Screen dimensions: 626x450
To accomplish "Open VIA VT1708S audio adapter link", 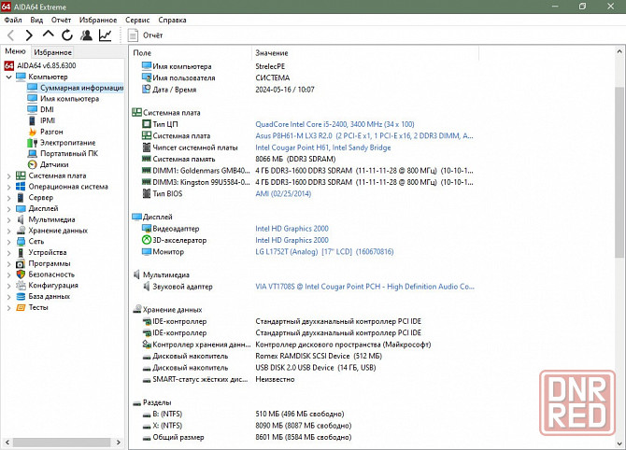I will click(364, 287).
